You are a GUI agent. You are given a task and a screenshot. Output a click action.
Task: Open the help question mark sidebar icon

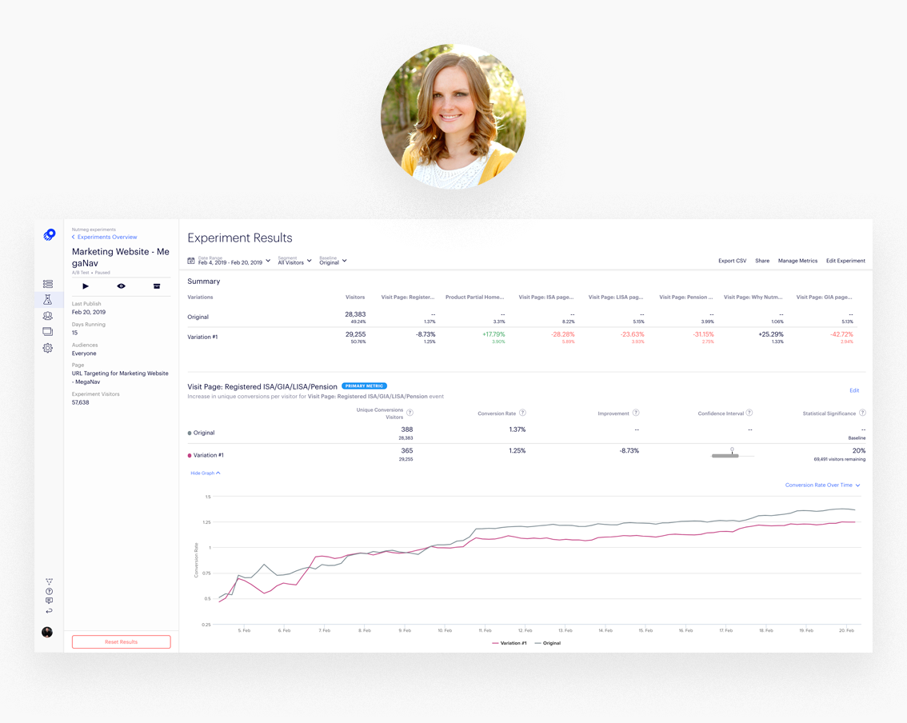tap(49, 591)
